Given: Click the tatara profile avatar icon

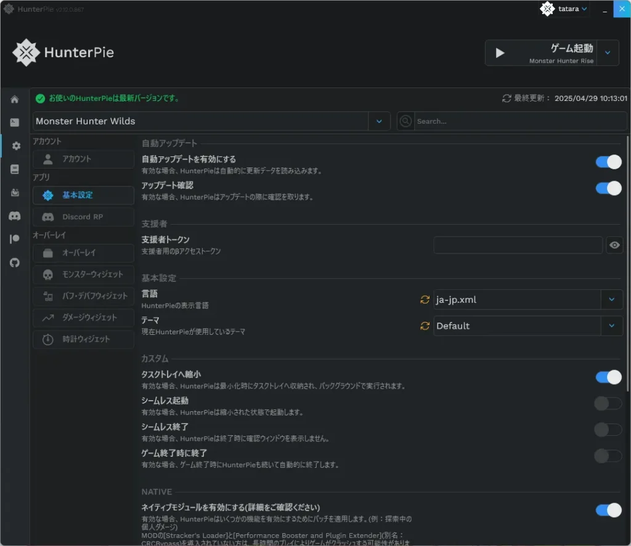Looking at the screenshot, I should click(547, 9).
